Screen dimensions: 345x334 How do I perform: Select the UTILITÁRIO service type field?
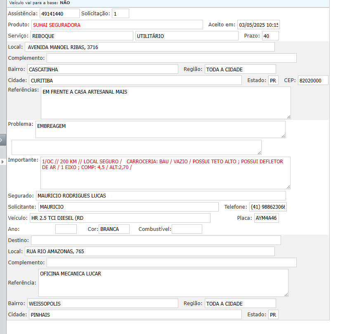pos(187,36)
